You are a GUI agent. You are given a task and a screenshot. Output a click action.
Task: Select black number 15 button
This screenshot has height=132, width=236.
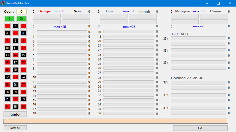pos(23,55)
